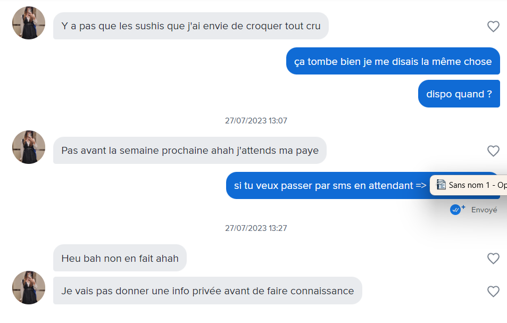Click the 27/07/2023 13:07 timestamp

click(256, 121)
